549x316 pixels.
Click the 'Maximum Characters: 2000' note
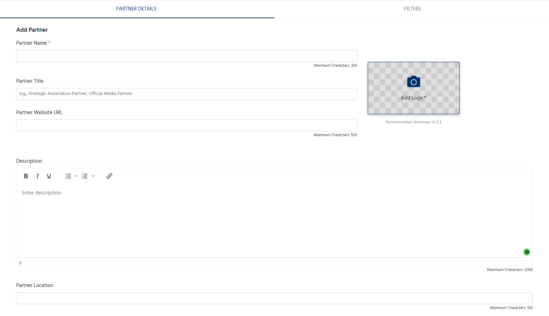(510, 270)
